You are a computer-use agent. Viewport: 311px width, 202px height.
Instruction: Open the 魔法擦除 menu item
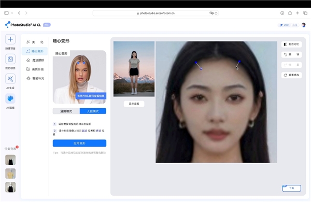click(x=35, y=60)
